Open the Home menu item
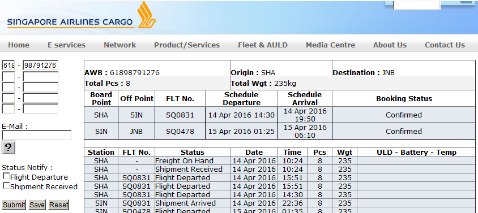Screen dimensions: 478x213 (x=19, y=45)
